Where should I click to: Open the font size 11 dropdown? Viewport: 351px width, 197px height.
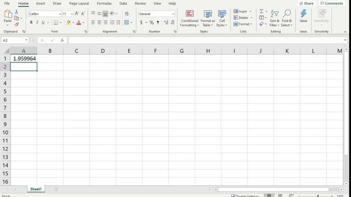click(x=72, y=14)
